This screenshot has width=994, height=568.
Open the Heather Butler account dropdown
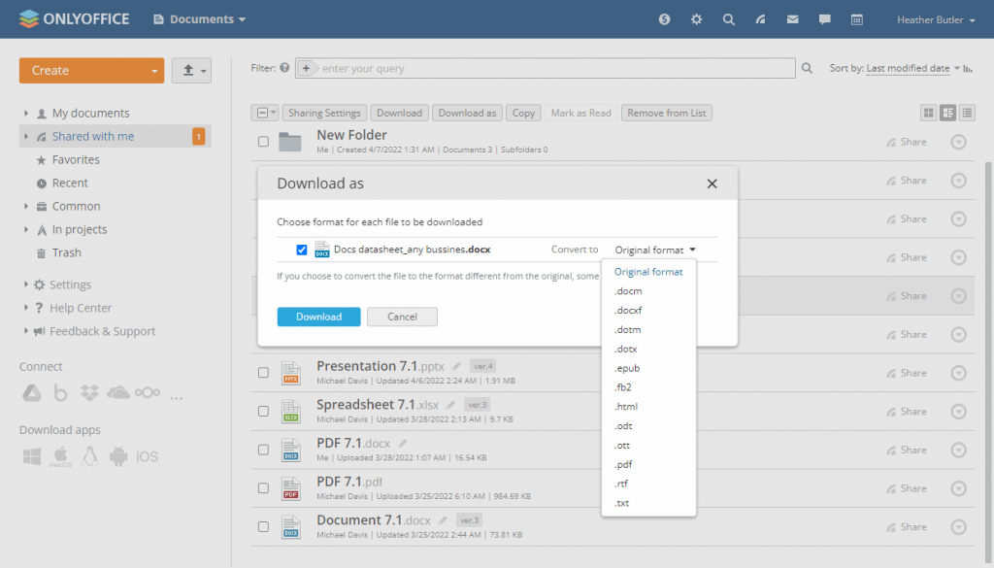(x=934, y=18)
